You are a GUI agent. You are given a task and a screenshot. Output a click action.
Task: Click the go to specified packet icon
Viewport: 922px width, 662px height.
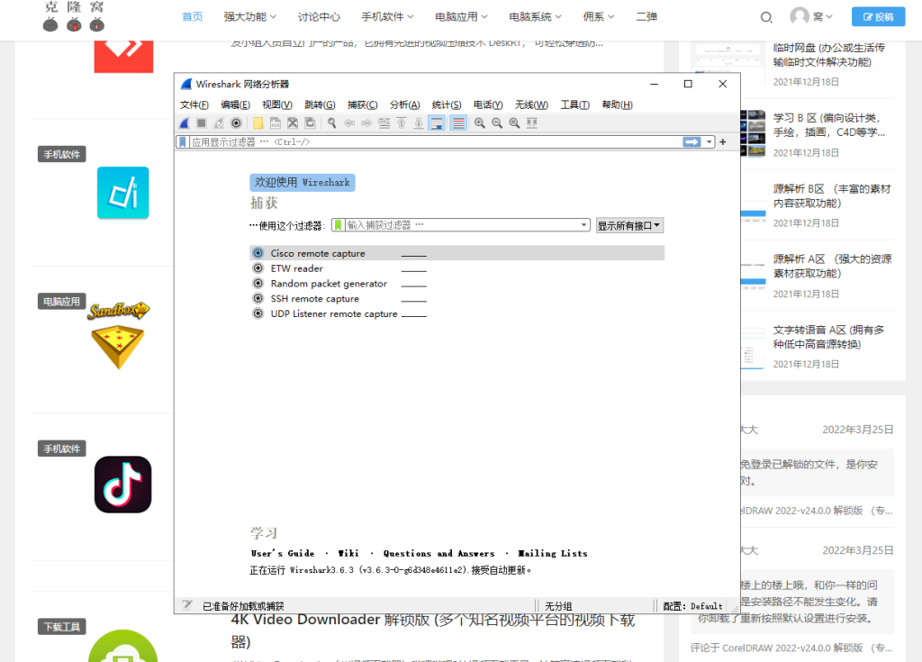click(384, 123)
